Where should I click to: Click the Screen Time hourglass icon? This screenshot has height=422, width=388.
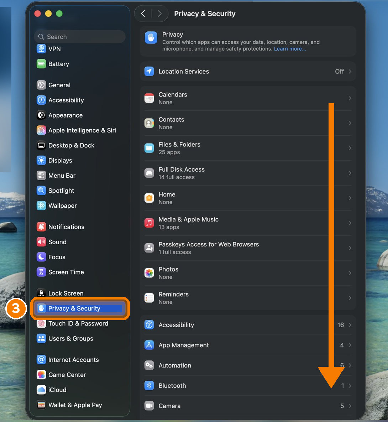[41, 272]
